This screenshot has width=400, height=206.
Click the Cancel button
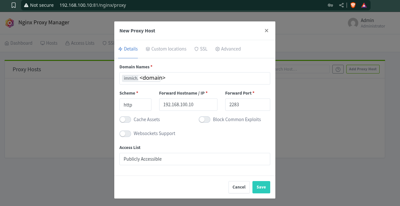[x=239, y=187]
